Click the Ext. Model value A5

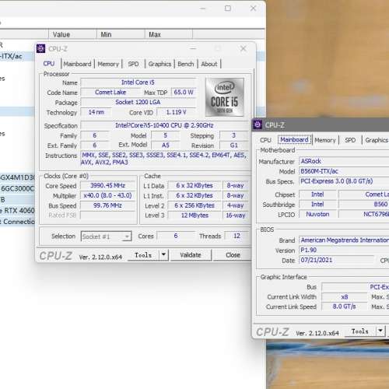pyautogui.click(x=166, y=145)
